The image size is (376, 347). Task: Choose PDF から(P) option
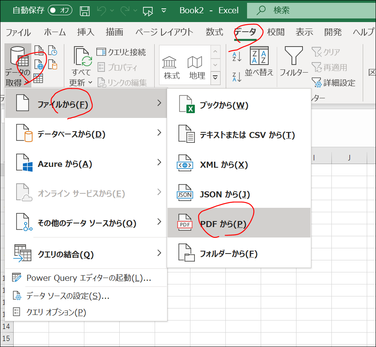tap(239, 223)
